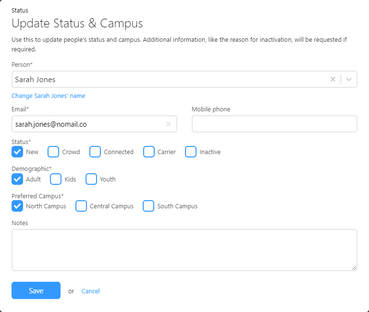Tick the Carrier status checkbox

tap(149, 152)
